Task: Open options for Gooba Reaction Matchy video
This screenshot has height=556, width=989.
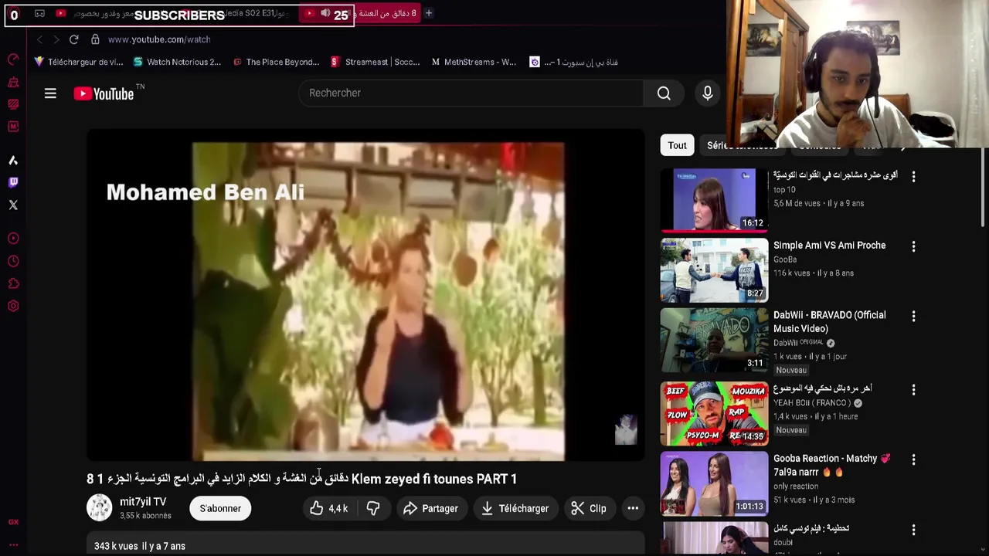Action: click(913, 459)
